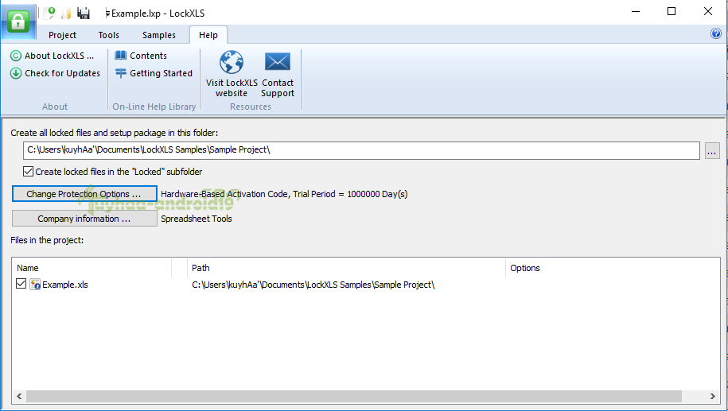Create new project from quick access toolbar

click(49, 13)
